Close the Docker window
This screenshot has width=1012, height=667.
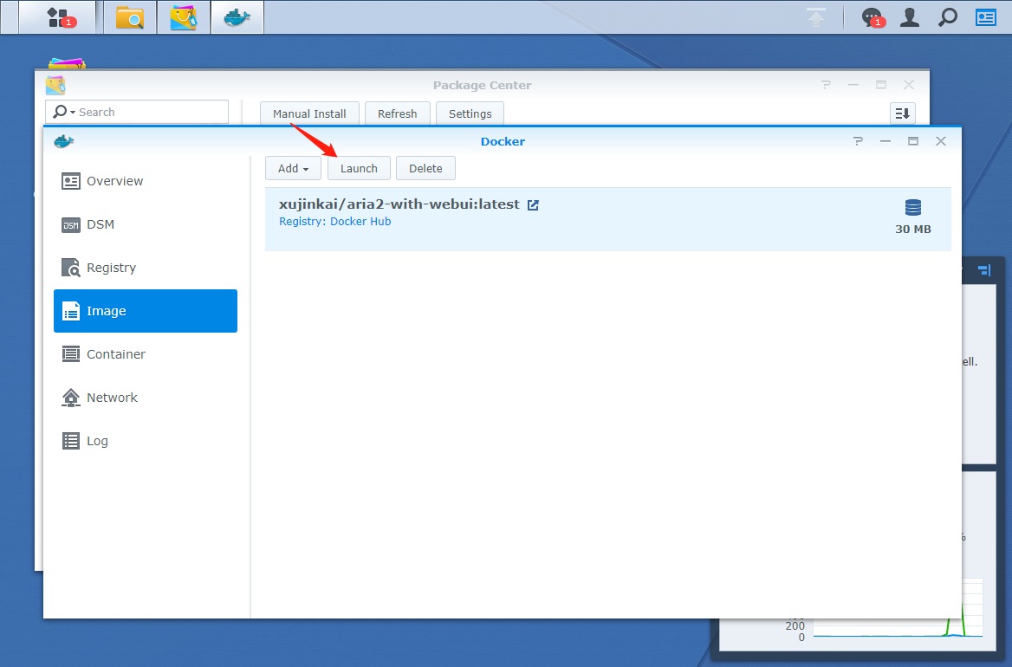[940, 141]
